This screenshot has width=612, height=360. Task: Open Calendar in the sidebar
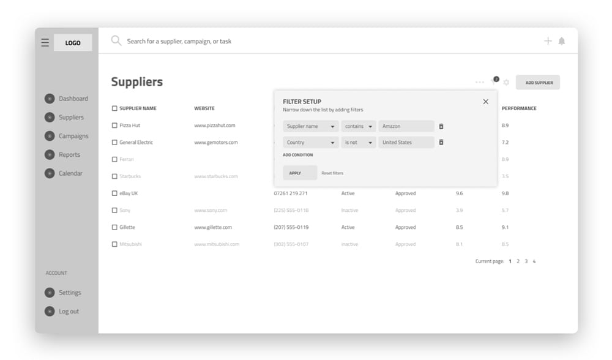[x=70, y=173]
